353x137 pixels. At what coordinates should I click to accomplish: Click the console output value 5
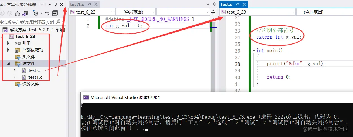tap(82, 106)
